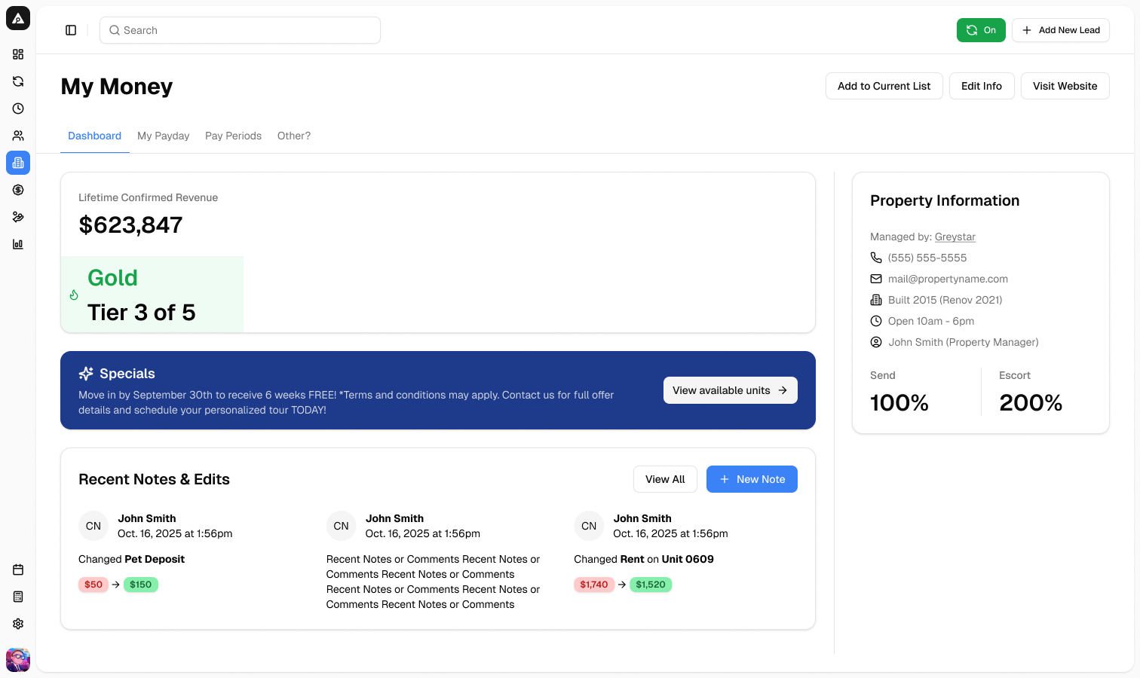Screen dimensions: 1140x678
Task: Follow the Greystar link
Action: (x=955, y=237)
